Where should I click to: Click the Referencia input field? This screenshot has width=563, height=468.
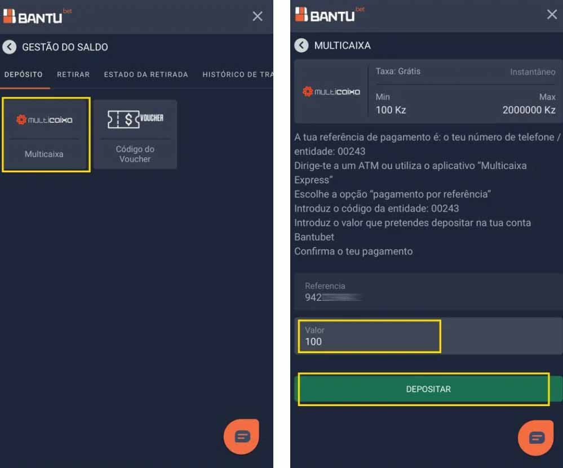tap(428, 291)
